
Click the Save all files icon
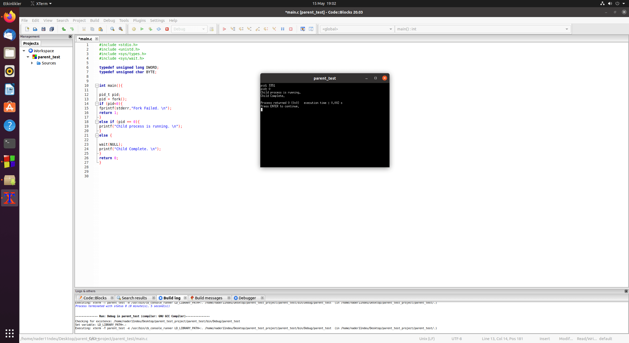[52, 29]
